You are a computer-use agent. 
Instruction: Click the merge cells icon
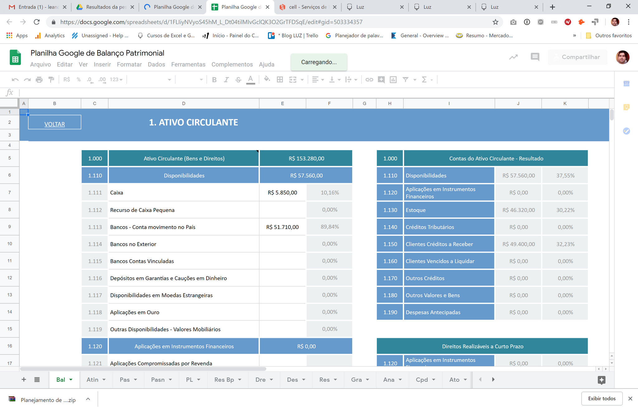tap(293, 80)
